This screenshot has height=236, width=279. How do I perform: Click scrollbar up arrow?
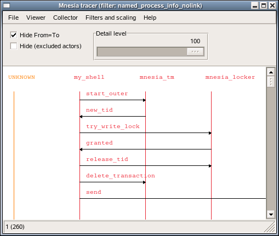click(271, 72)
